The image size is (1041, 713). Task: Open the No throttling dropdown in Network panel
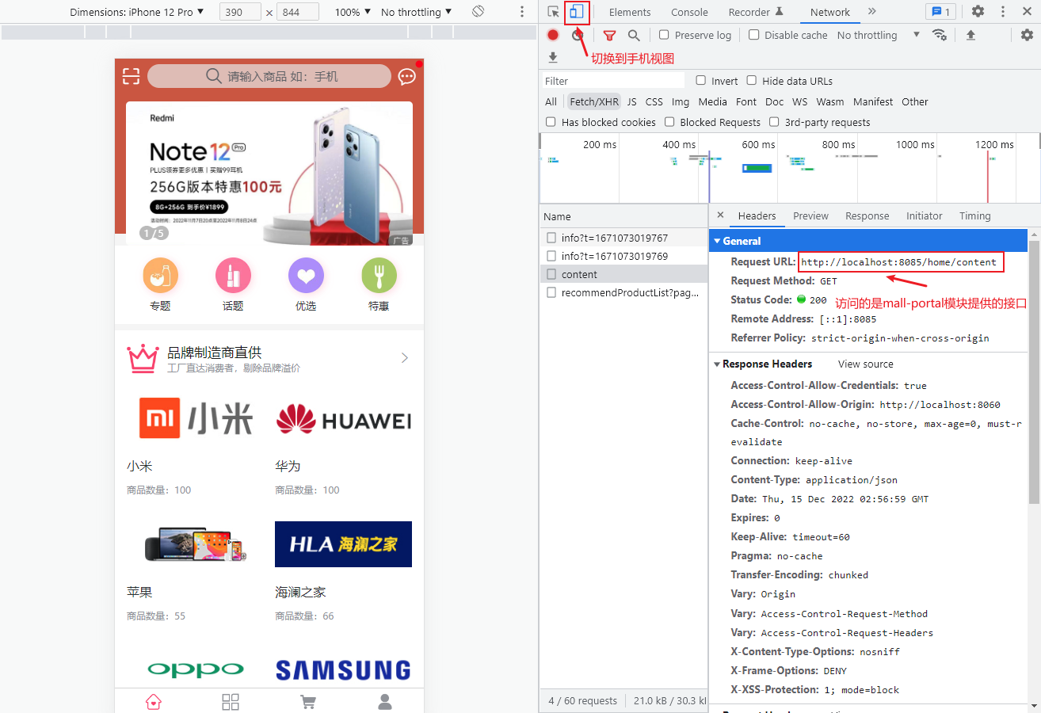878,35
